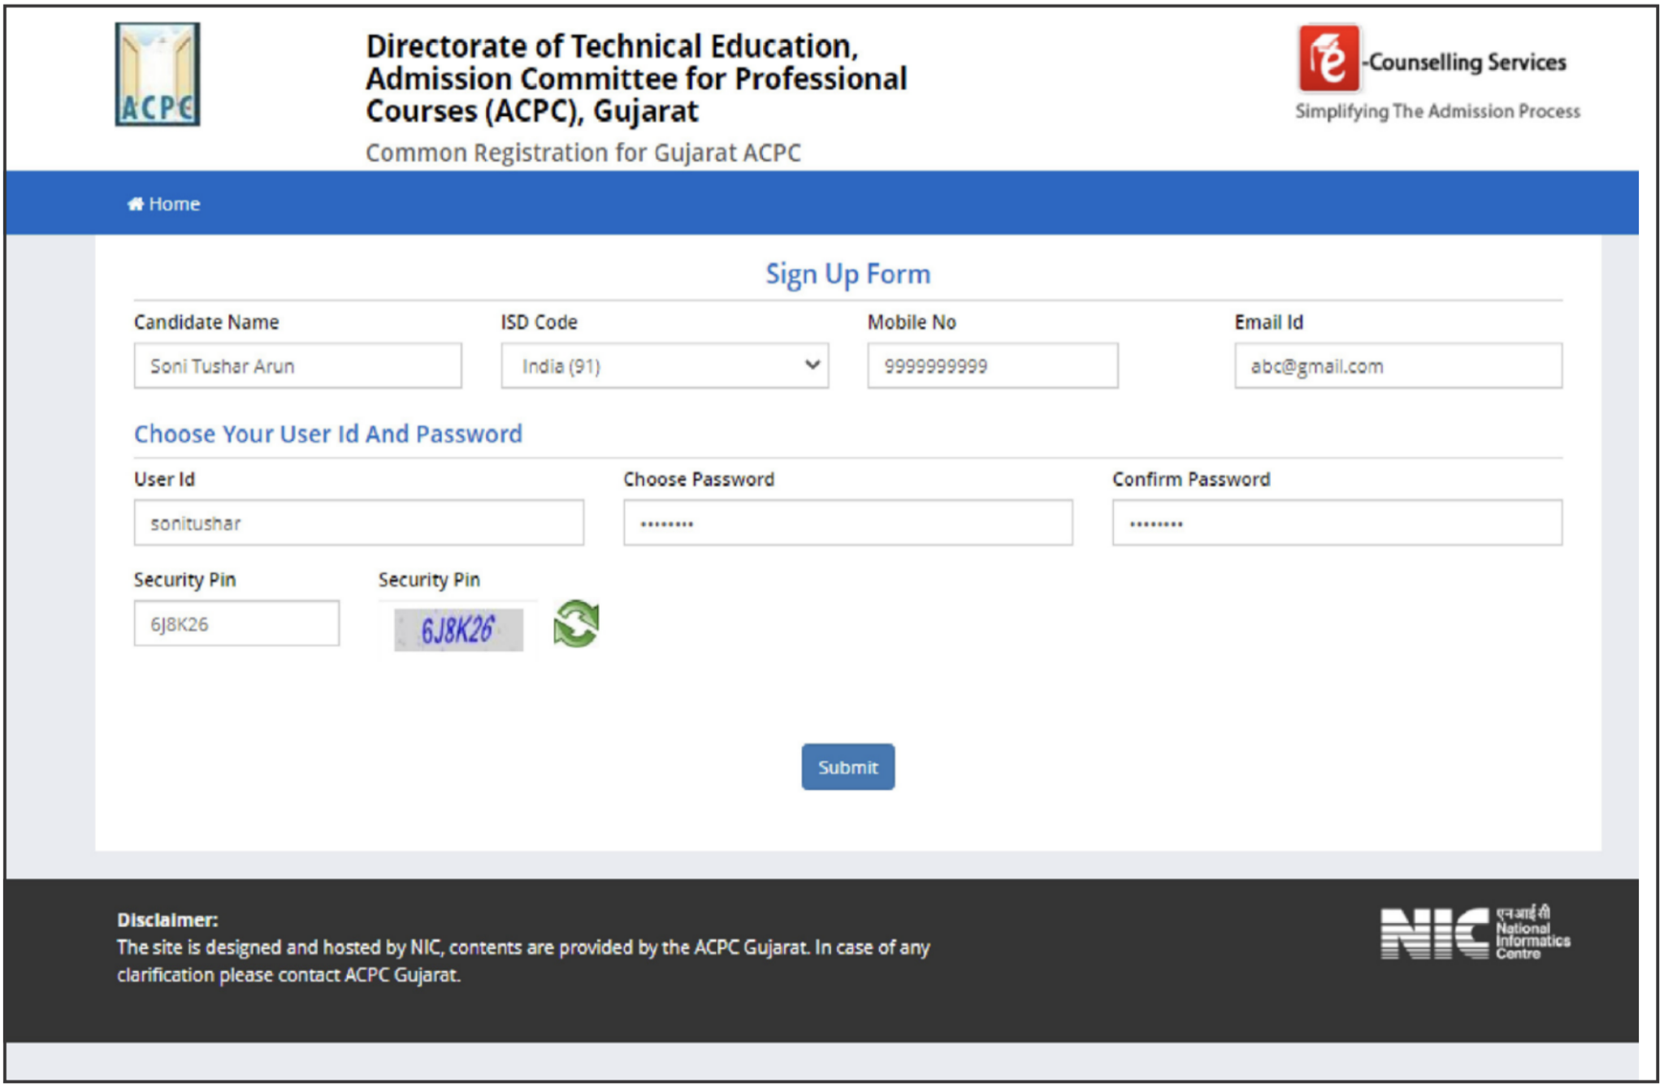The height and width of the screenshot is (1087, 1664).
Task: Open the Home menu item
Action: point(163,204)
